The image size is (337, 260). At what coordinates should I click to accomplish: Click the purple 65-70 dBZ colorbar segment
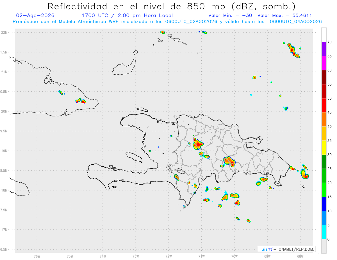324,49
